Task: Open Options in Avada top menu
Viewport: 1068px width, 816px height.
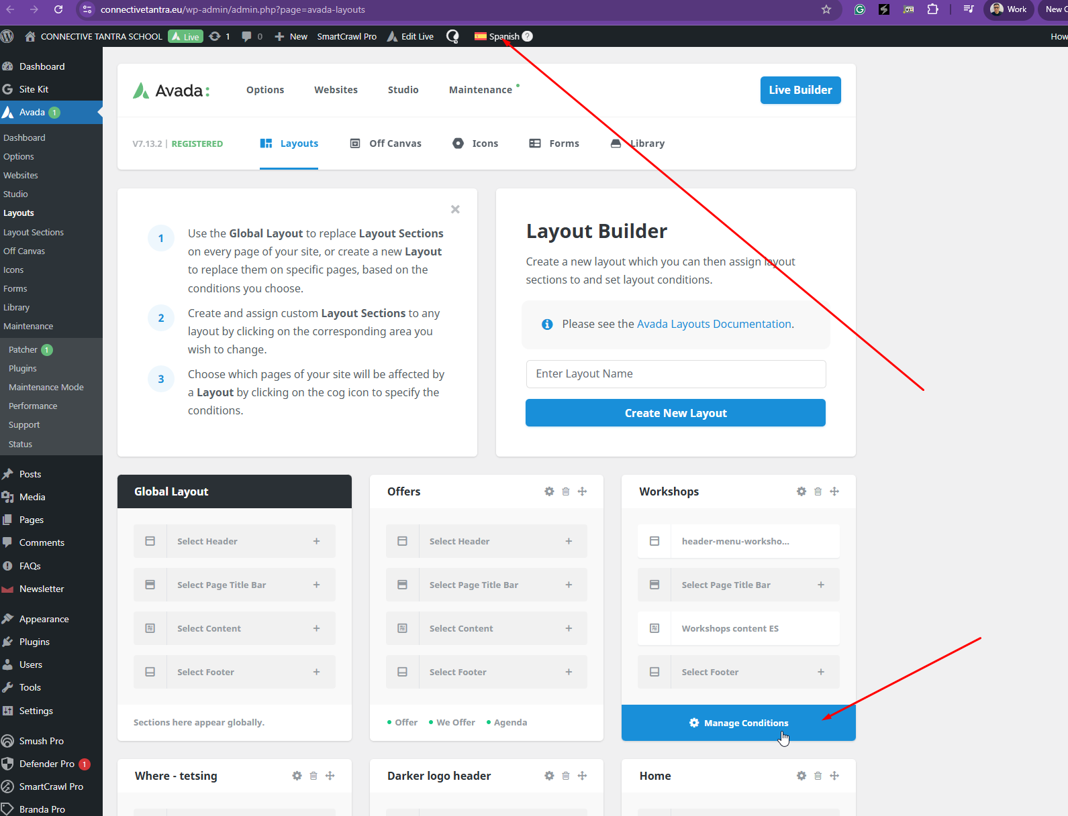Action: click(265, 90)
